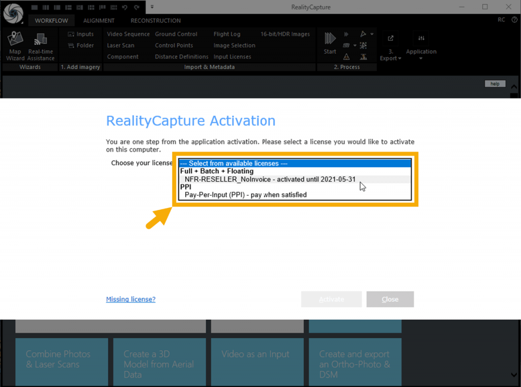The image size is (521, 387).
Task: Click the undo arrow in quick toolbar
Action: coord(125,7)
